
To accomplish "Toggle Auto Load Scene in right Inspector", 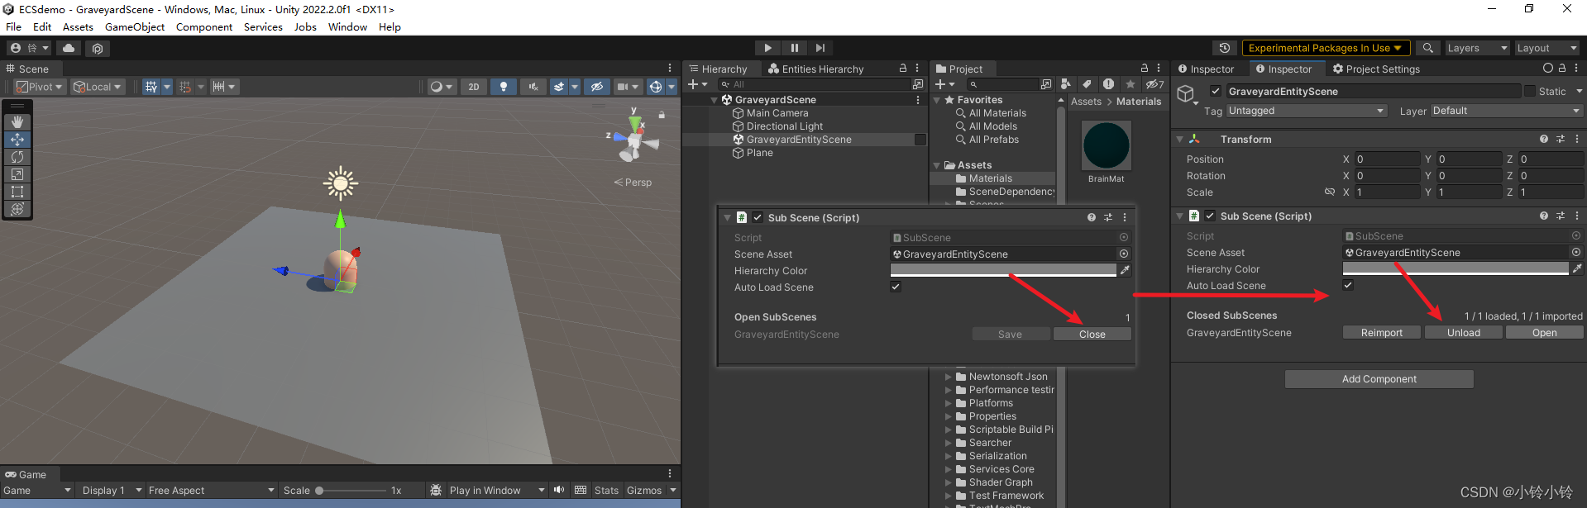I will pos(1348,285).
